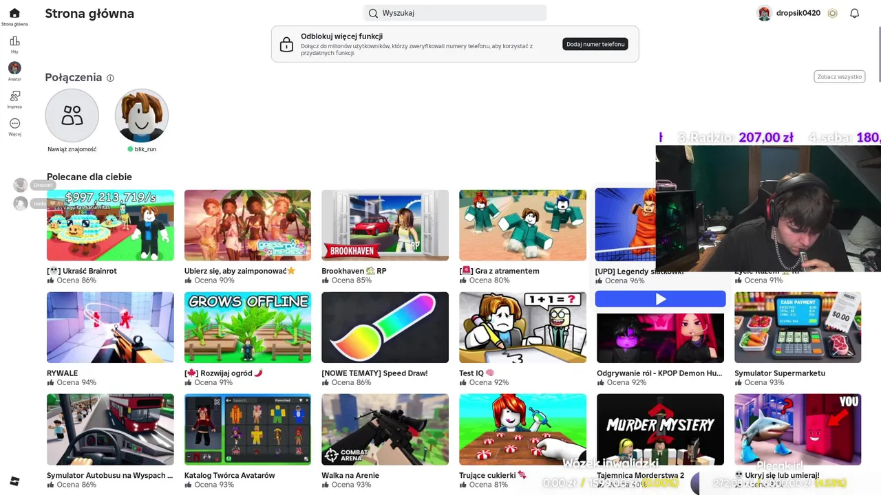Click in the Wyszukaj search field
Screen dimensions: 881x495
[455, 13]
